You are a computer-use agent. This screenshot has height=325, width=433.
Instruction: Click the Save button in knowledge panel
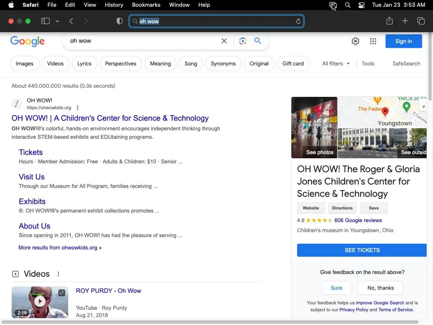374,208
